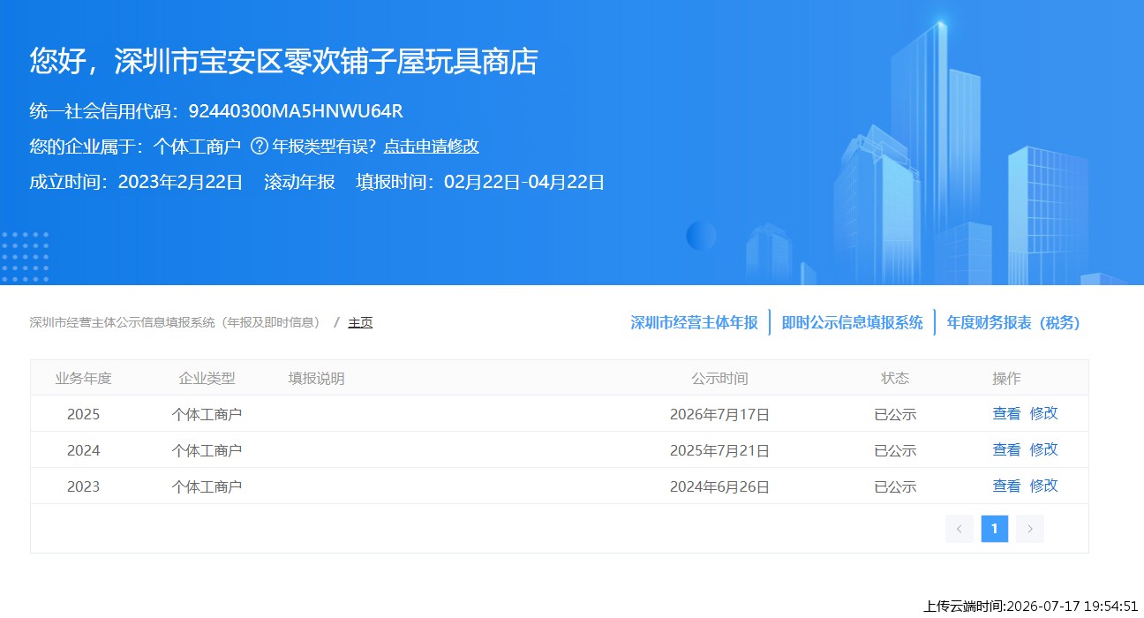The width and height of the screenshot is (1144, 618).
Task: Click the 主页 breadcrumb link
Action: (360, 323)
